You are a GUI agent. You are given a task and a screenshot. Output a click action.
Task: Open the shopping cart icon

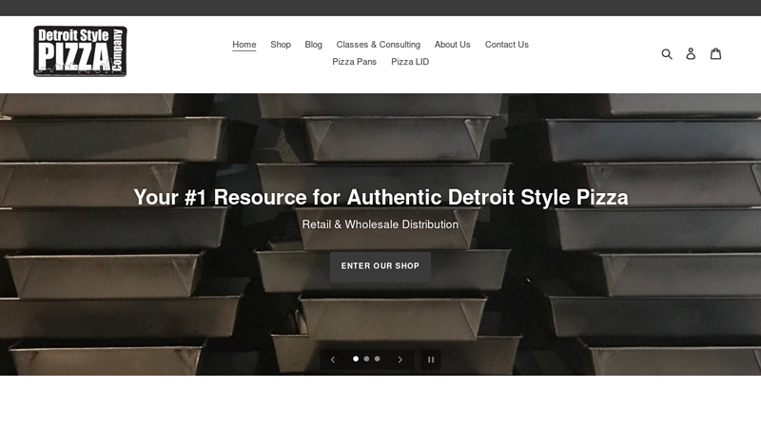tap(716, 53)
